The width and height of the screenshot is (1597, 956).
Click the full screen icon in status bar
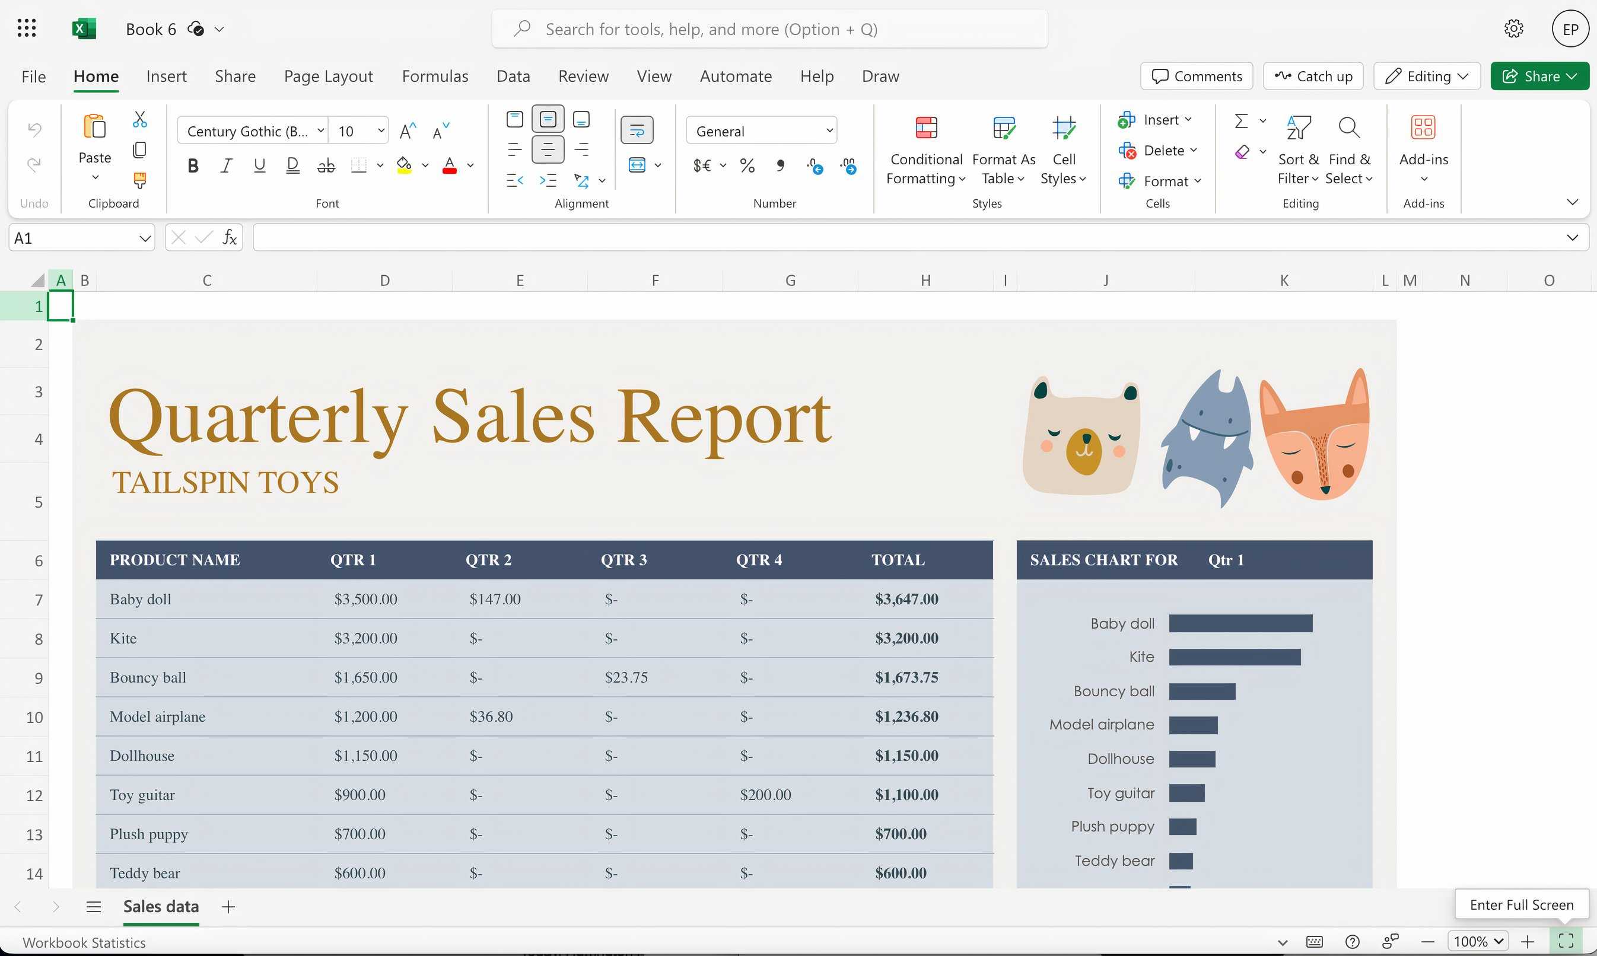pos(1566,941)
